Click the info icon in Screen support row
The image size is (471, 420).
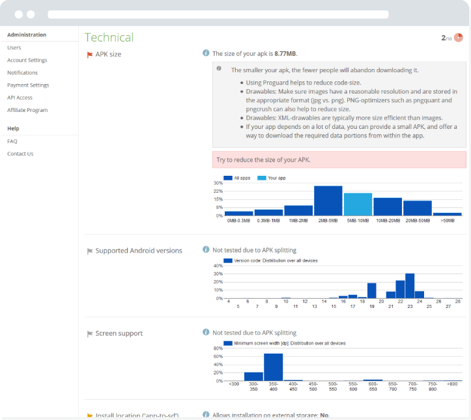(206, 332)
